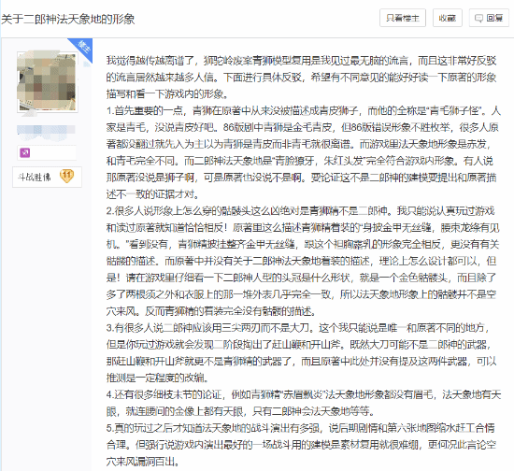Open the 回复 reply button
Screen dimensions: 514x471
[489, 18]
